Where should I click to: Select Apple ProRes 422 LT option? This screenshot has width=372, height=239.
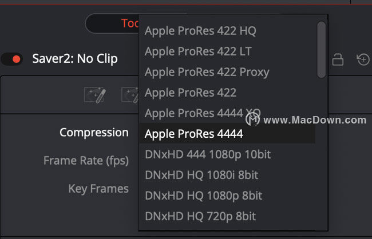pyautogui.click(x=198, y=51)
